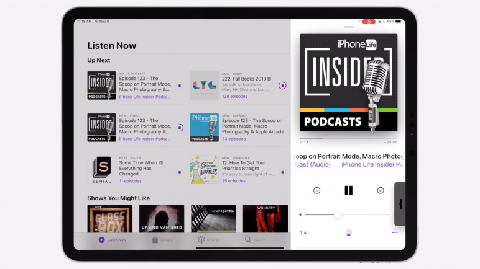The width and height of the screenshot is (480, 269).
Task: Play 222. Fall Books 2019 episode
Action: tap(282, 86)
